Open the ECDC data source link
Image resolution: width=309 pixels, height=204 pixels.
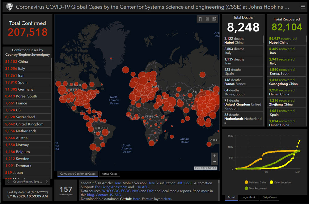coord(126,191)
